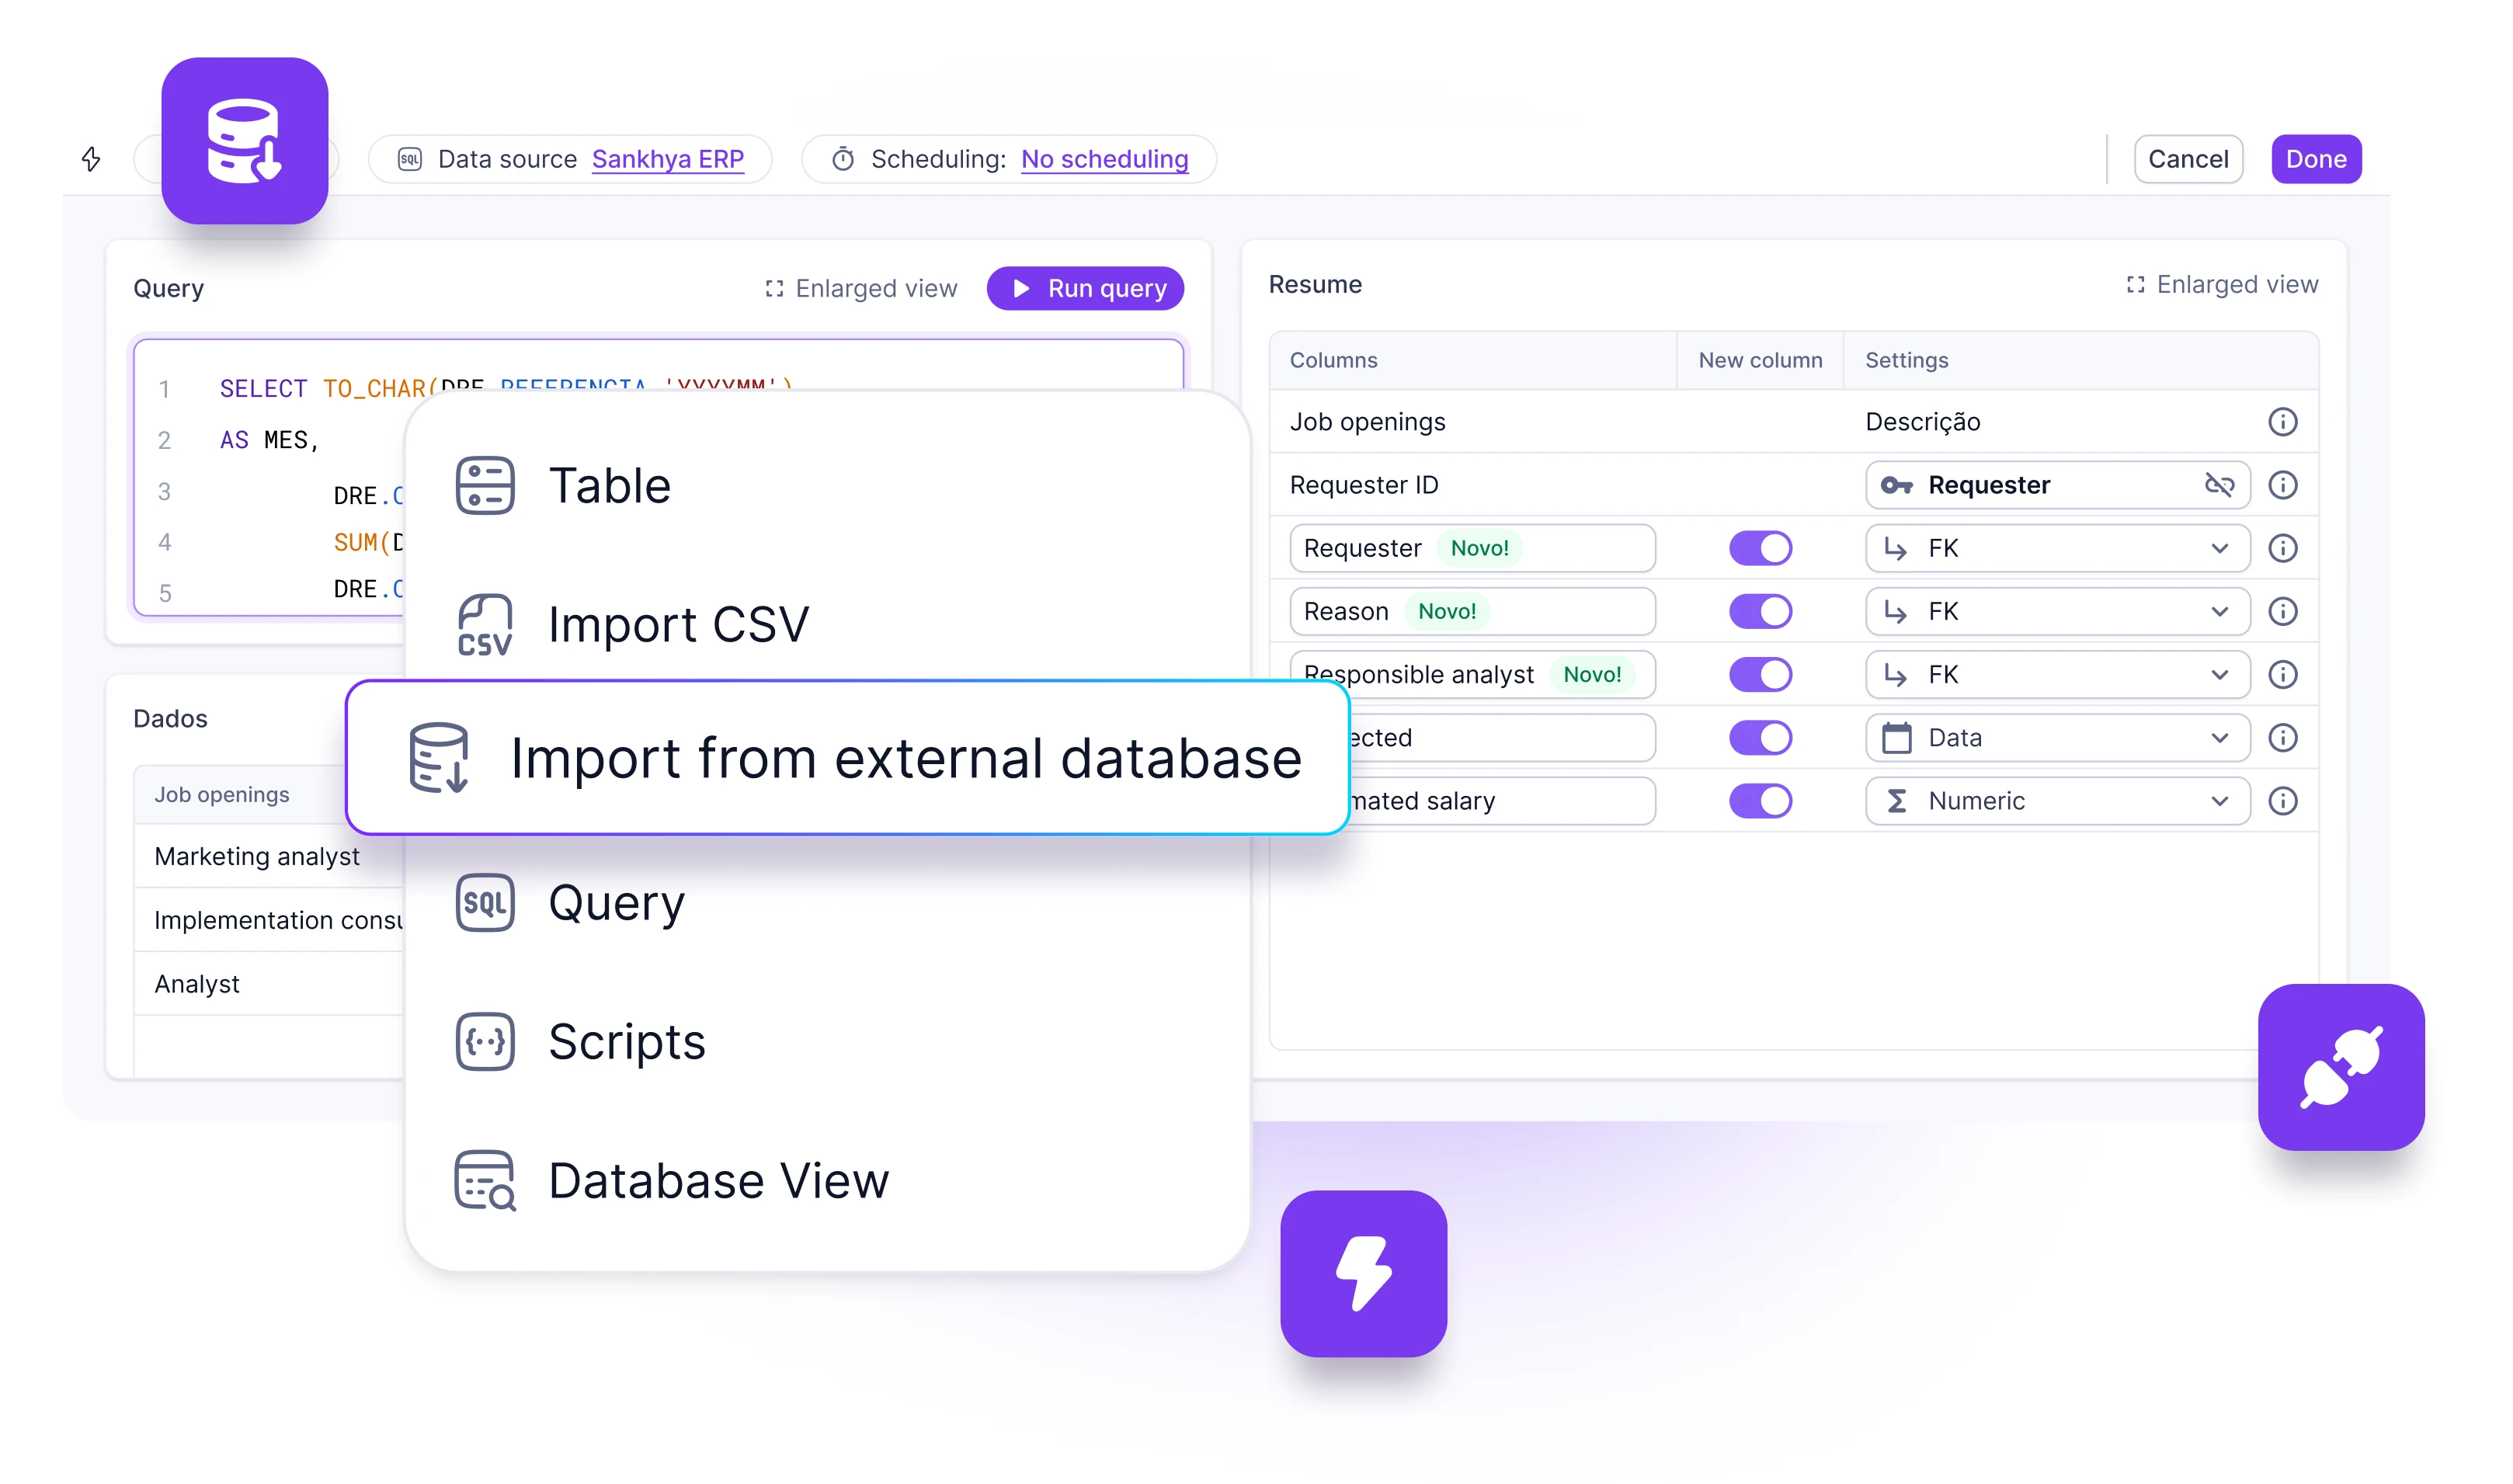
Task: Click the Scripts curly braces icon
Action: pyautogui.click(x=485, y=1042)
